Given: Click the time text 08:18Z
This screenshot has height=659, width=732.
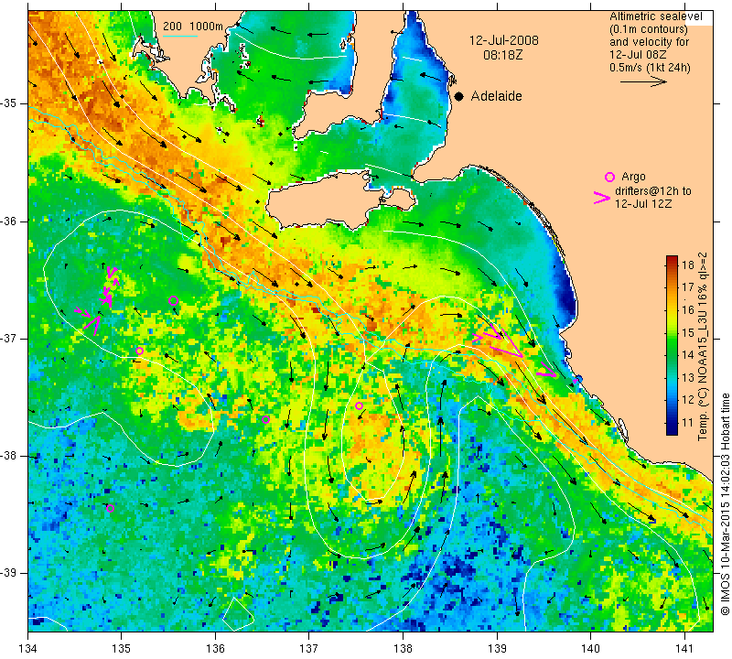Looking at the screenshot, I should (502, 55).
